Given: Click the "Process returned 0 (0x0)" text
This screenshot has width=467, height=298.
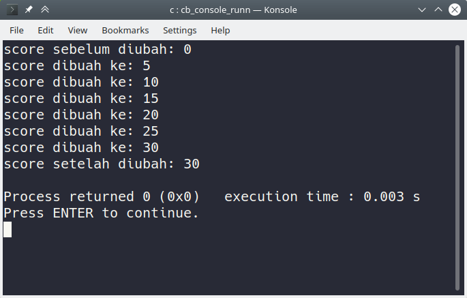Looking at the screenshot, I should pyautogui.click(x=102, y=197).
